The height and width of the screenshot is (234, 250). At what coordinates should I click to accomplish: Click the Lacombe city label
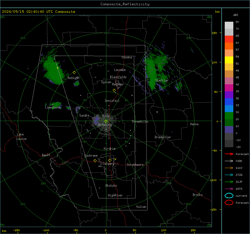[120, 70]
